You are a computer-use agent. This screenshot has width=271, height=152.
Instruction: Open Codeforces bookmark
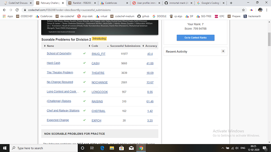pos(44,16)
